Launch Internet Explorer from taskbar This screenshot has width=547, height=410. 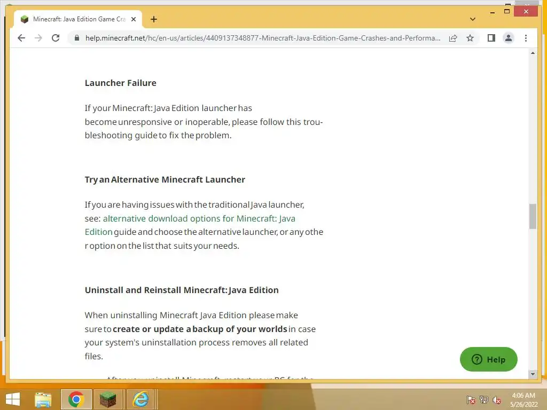pos(140,399)
